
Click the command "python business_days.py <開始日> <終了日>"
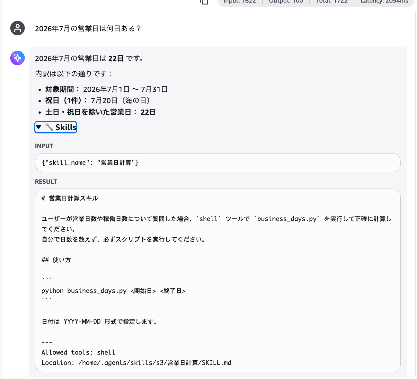(x=113, y=291)
